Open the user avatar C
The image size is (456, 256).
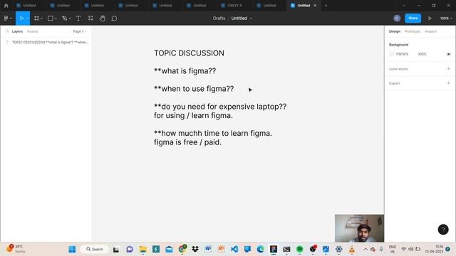point(397,18)
